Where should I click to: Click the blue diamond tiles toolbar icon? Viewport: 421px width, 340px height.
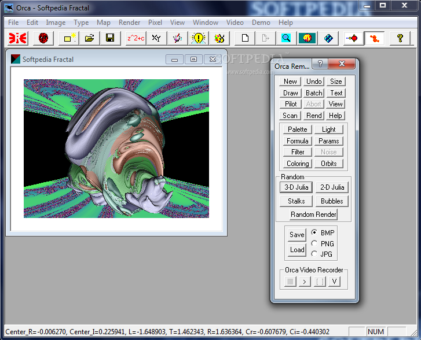(328, 38)
